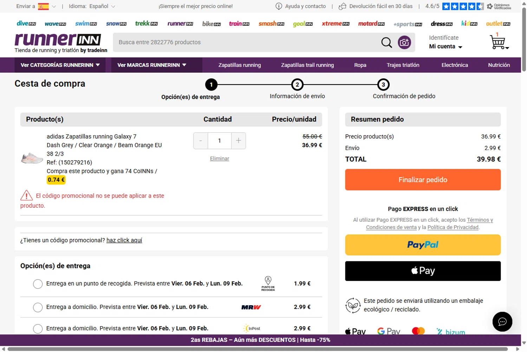Open Términos y Condiciones de venta link

pos(429,223)
